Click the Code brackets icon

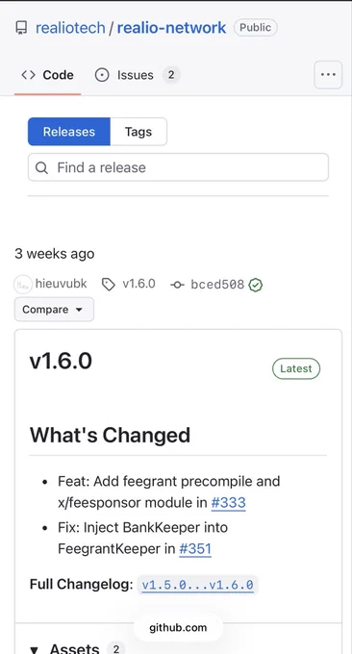coord(28,75)
